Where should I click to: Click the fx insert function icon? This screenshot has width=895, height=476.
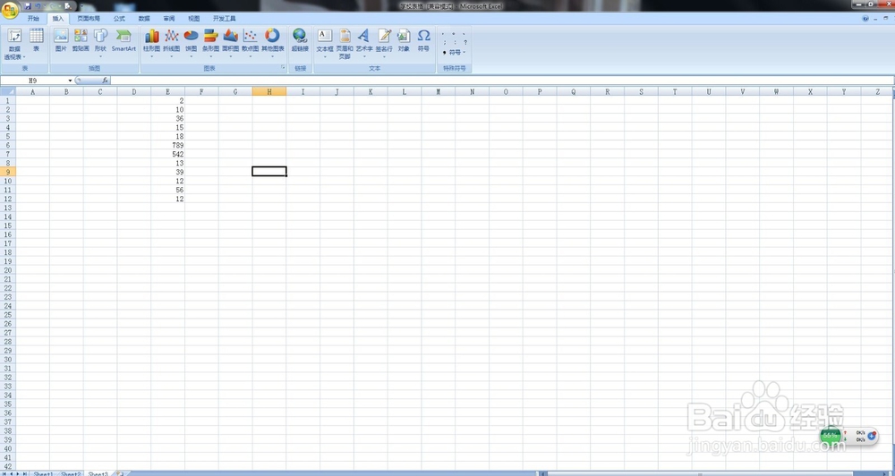pos(105,81)
